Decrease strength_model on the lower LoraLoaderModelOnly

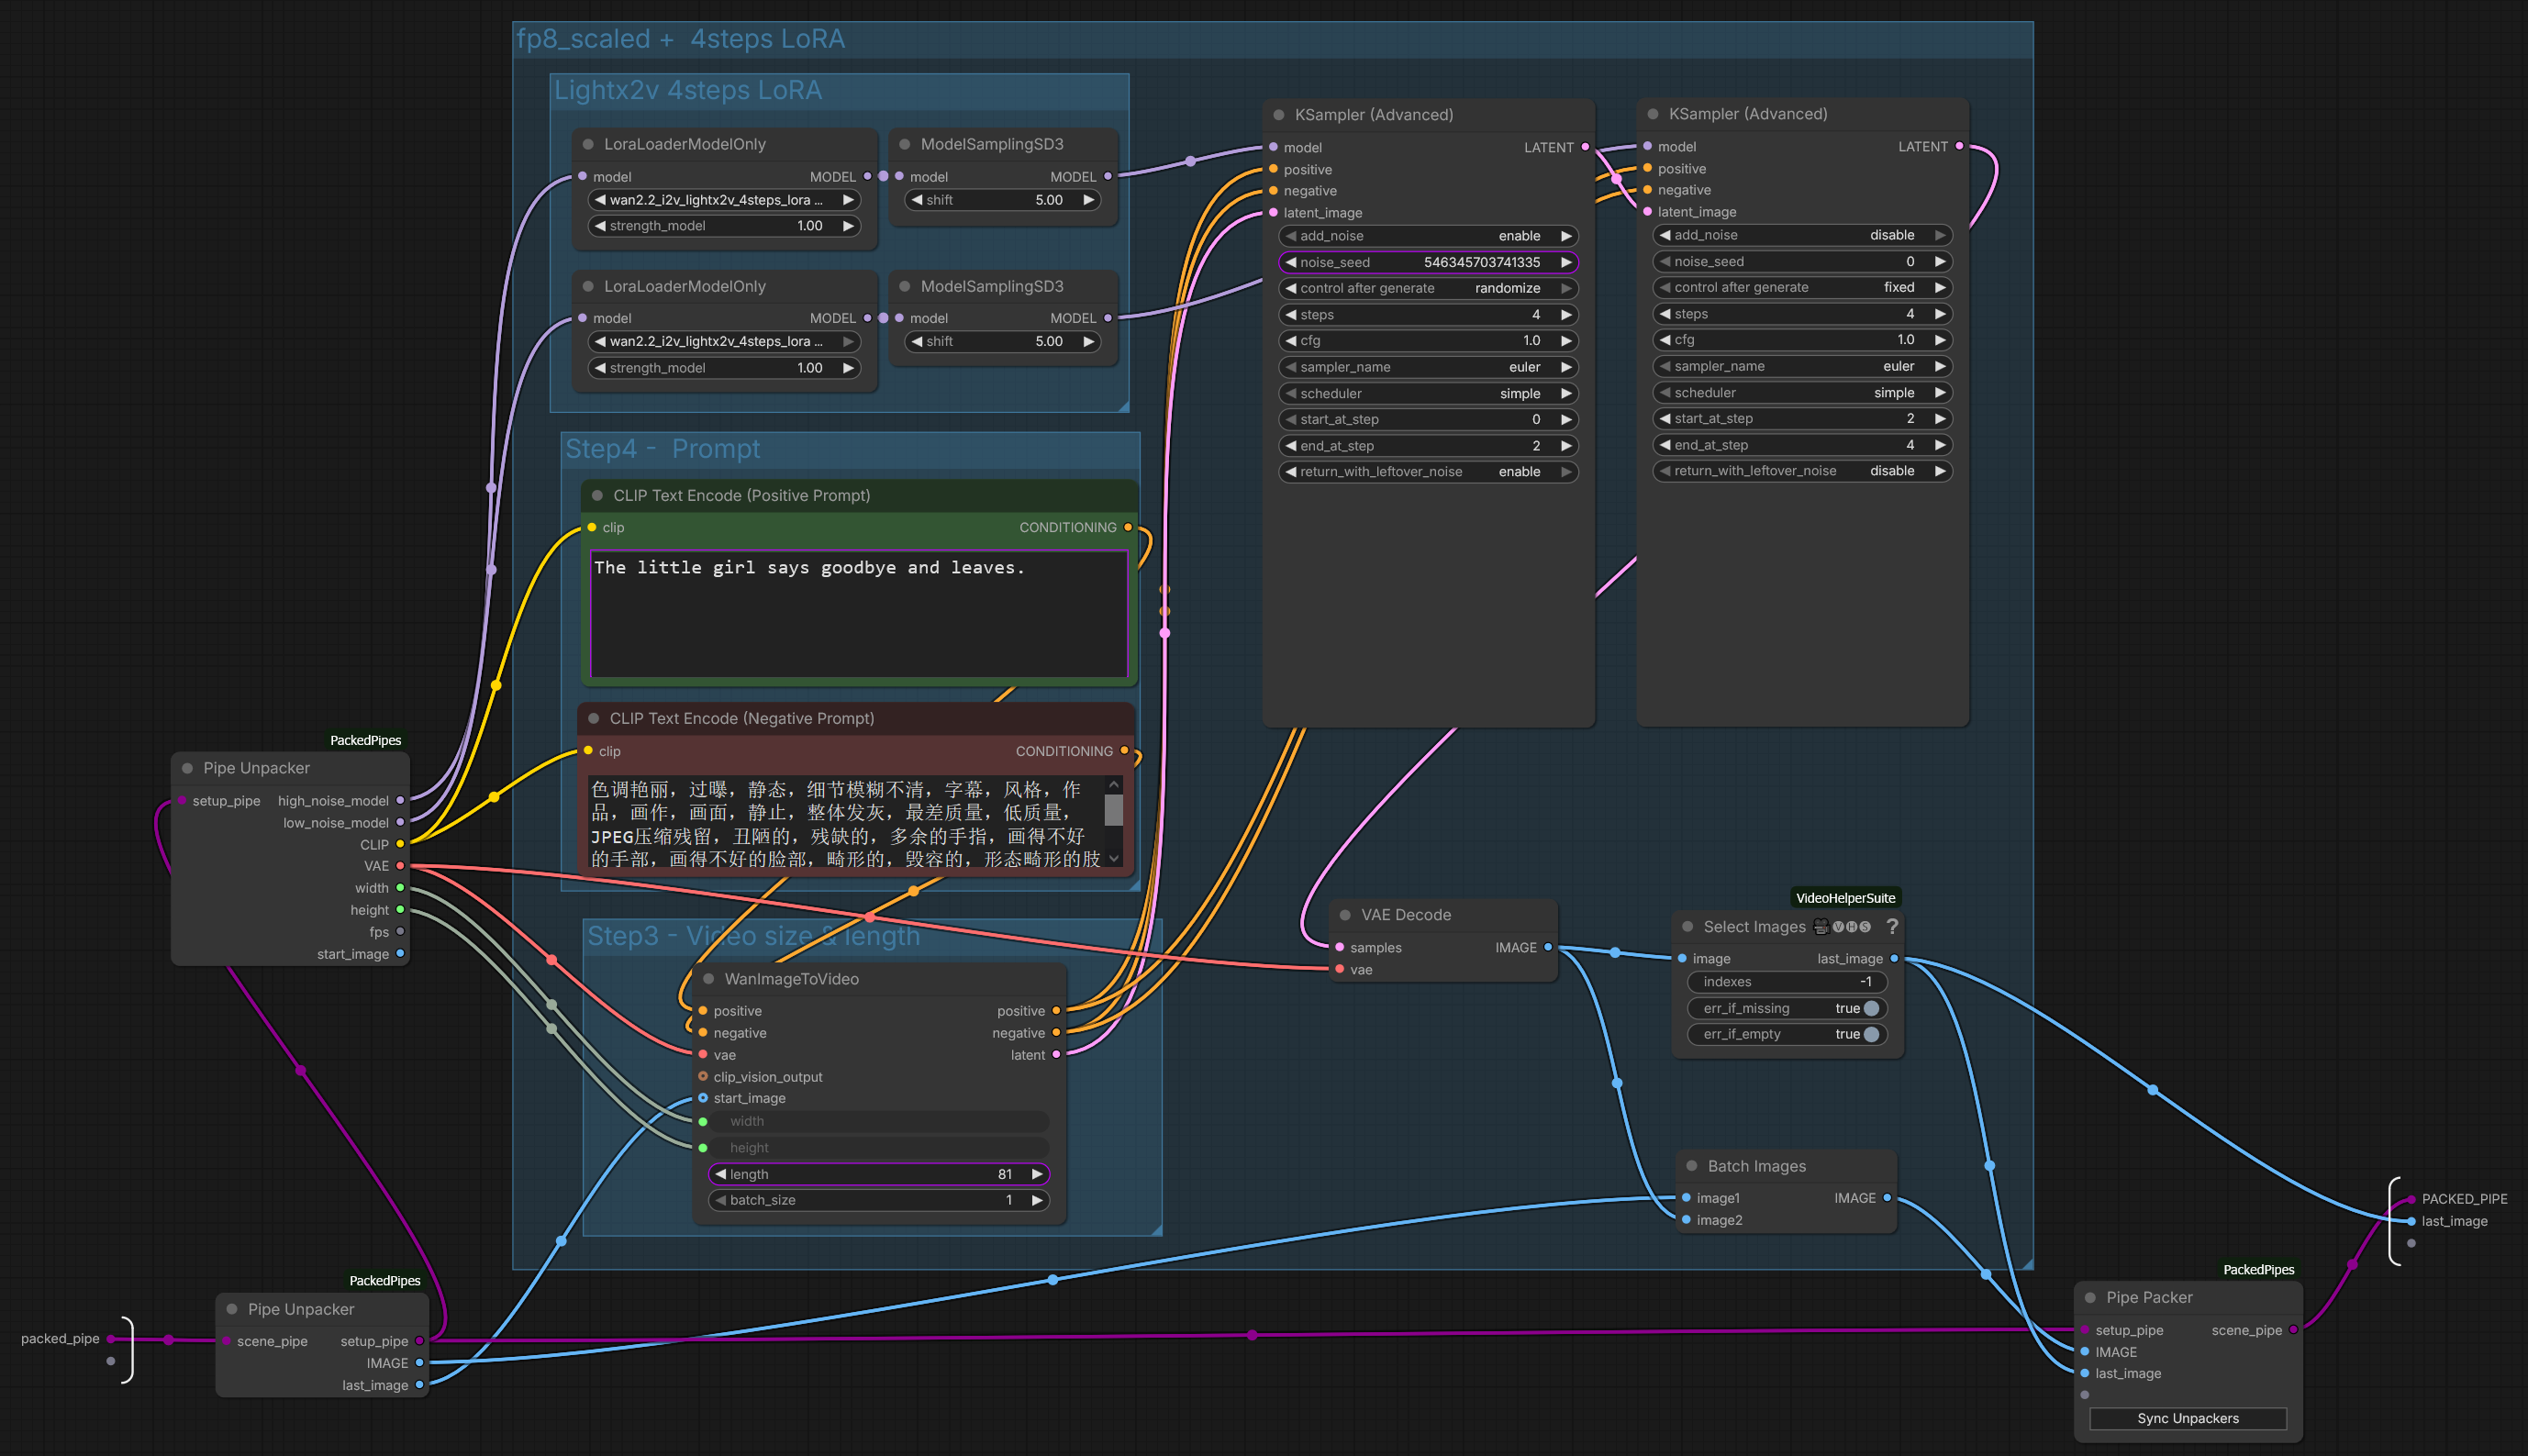click(x=600, y=368)
